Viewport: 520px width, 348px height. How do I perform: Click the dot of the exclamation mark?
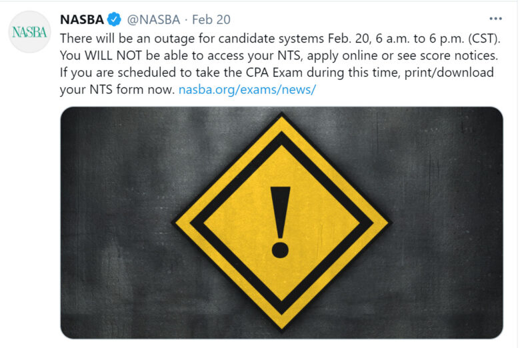(x=280, y=251)
